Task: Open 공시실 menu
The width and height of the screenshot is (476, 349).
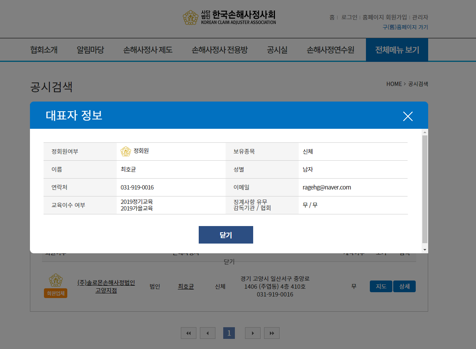Action: tap(277, 50)
